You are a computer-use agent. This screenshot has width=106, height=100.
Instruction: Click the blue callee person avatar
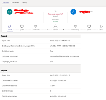tap(73, 12)
